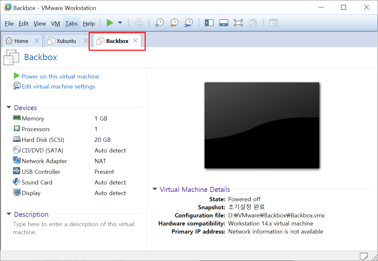378x261 pixels.
Task: Revert to snapshot using the toolbar icon
Action: point(174,23)
